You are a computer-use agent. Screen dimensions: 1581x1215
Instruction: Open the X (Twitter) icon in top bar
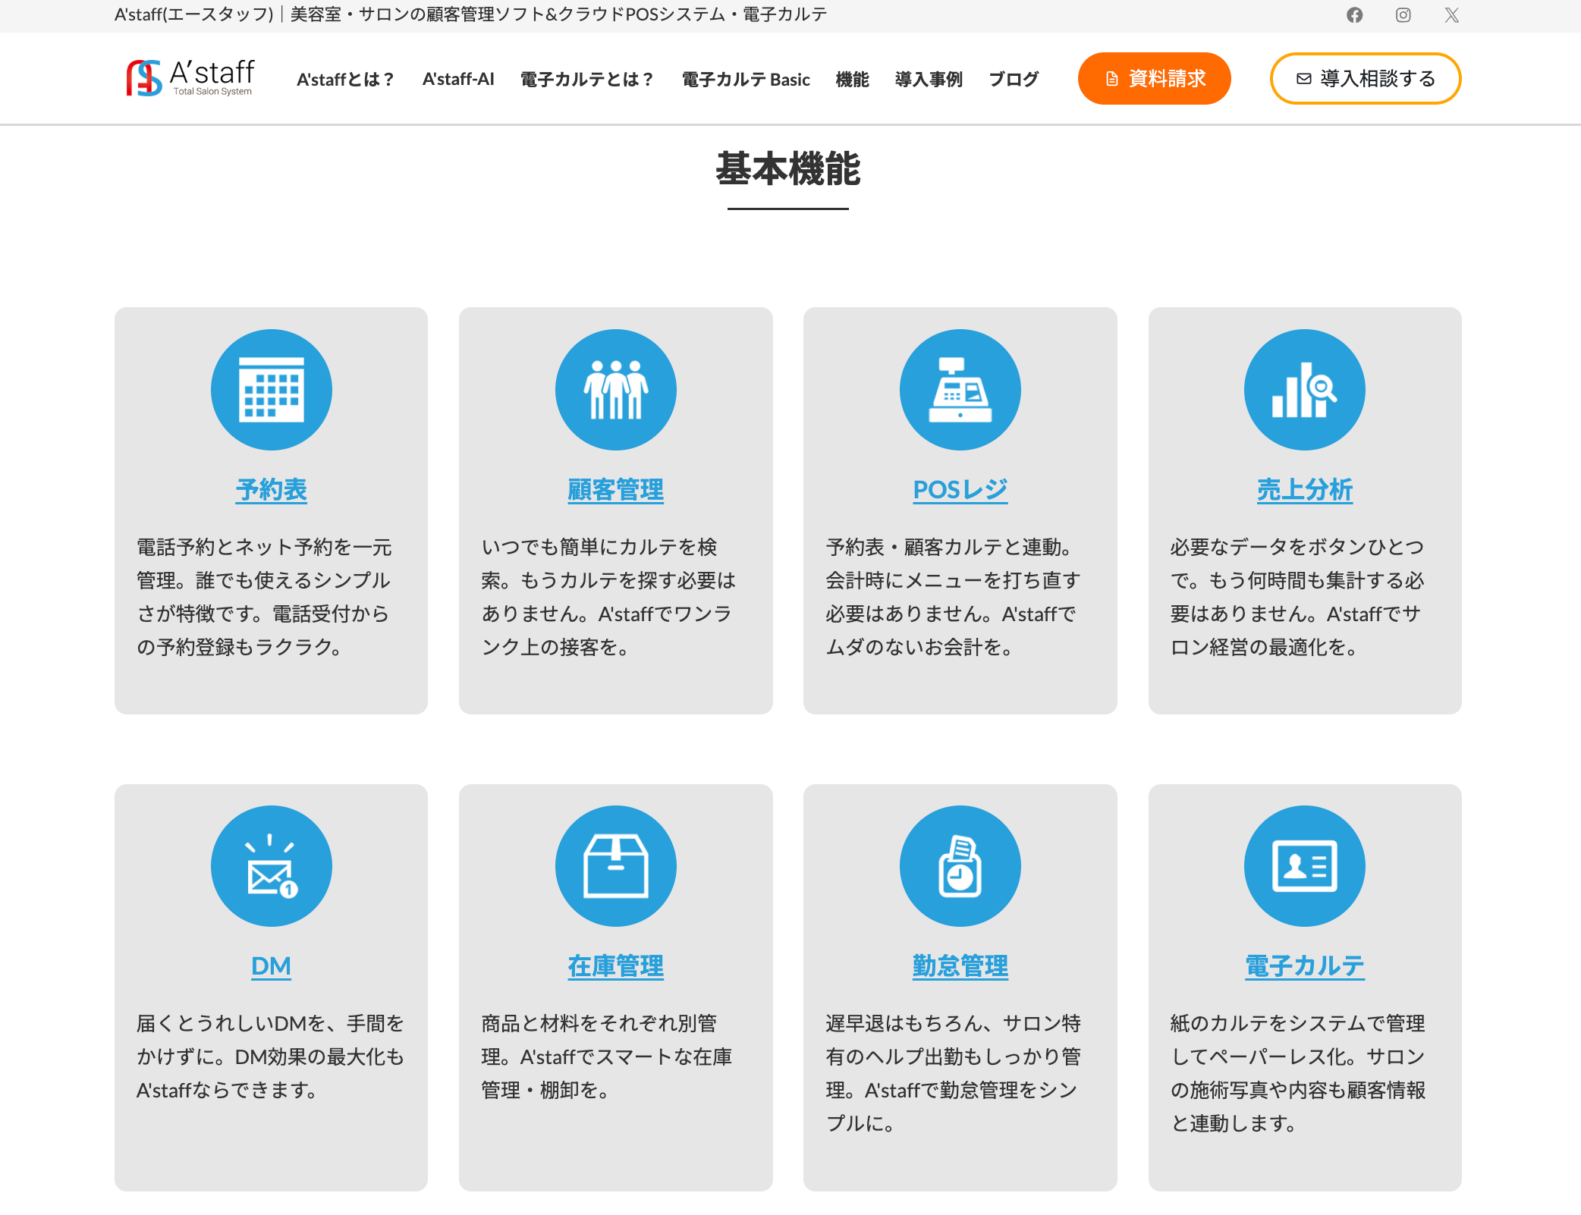coord(1451,15)
